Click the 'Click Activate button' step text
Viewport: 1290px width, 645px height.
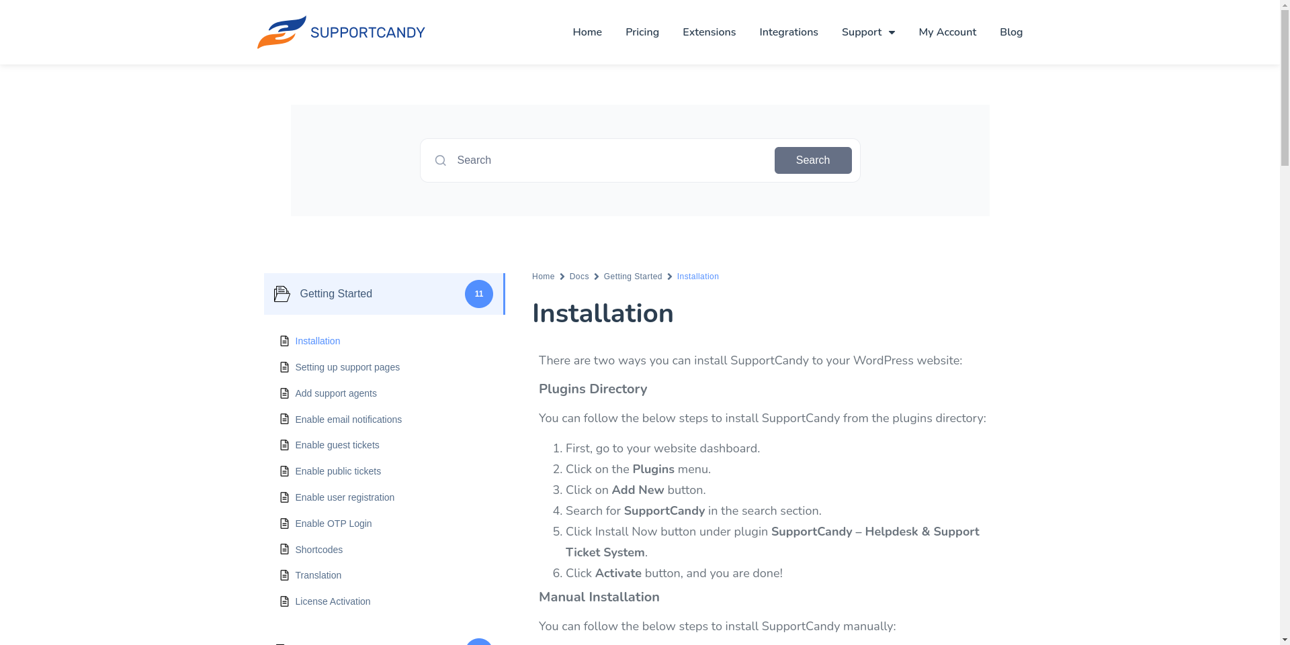[674, 573]
